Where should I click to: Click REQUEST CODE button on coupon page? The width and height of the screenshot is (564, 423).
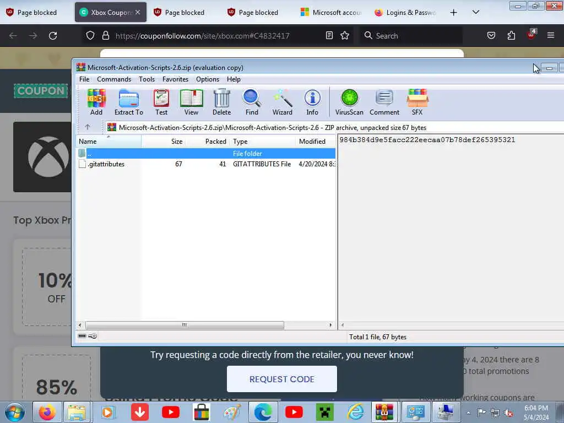pyautogui.click(x=281, y=379)
